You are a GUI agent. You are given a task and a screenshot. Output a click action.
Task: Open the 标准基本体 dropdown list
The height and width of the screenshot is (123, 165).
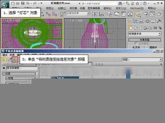click(x=145, y=34)
